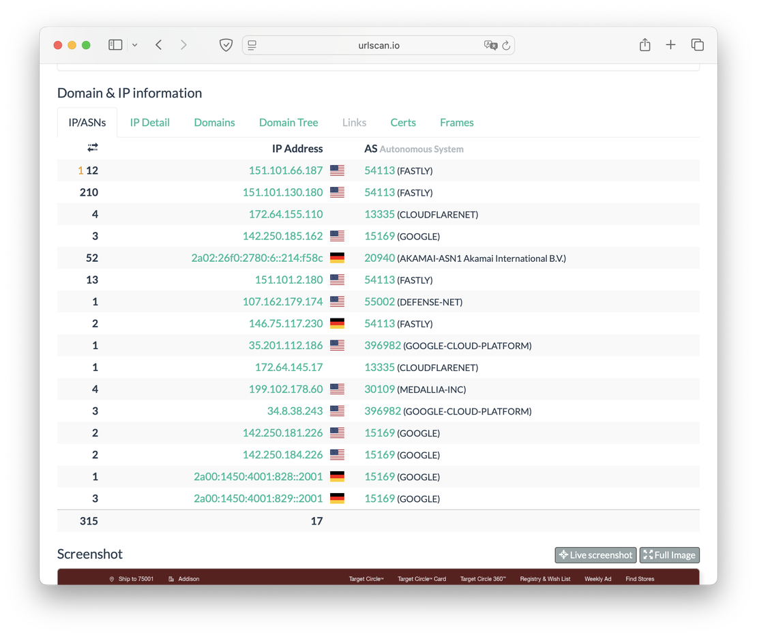Reload the page with refresh icon
This screenshot has height=637, width=757.
pos(506,46)
